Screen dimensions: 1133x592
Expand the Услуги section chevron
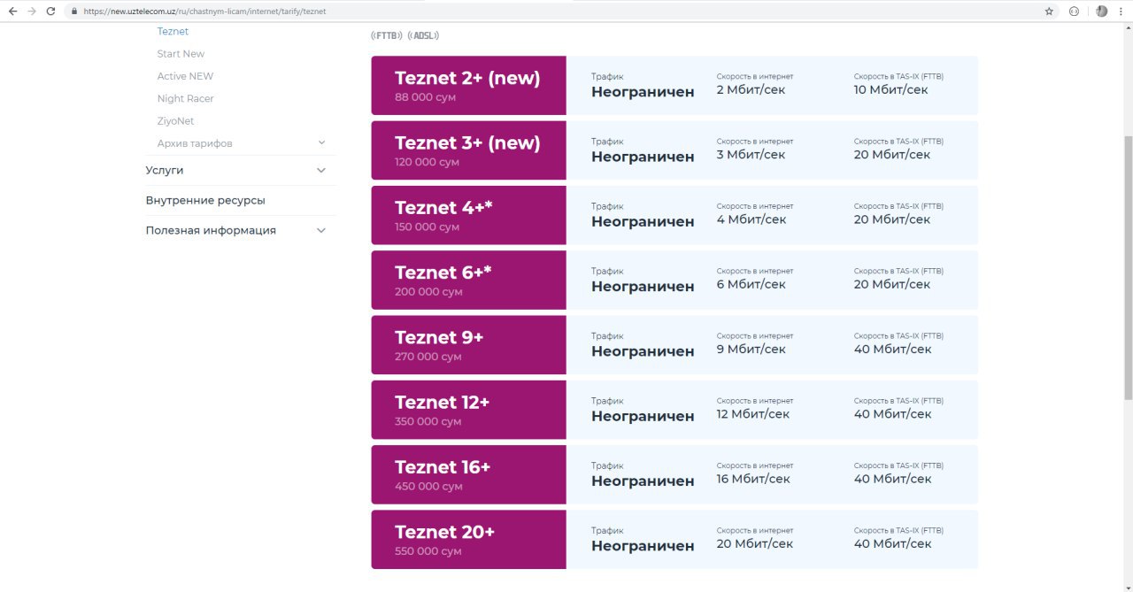[x=321, y=170]
